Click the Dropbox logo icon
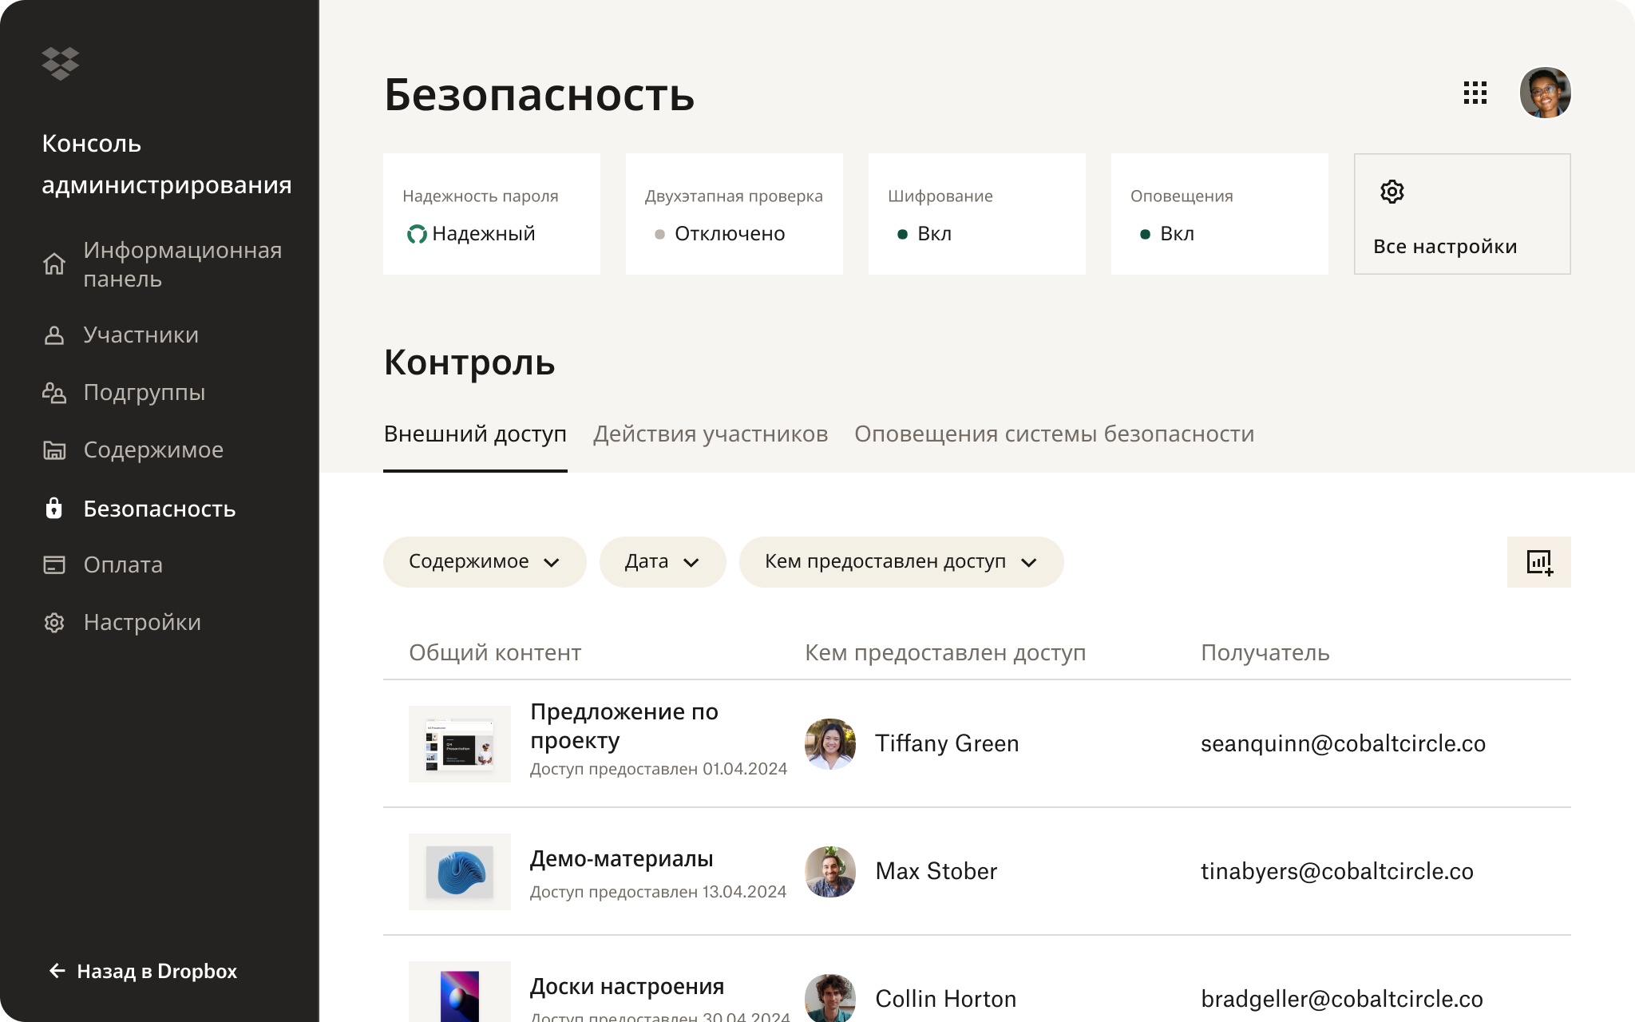The image size is (1635, 1022). click(61, 63)
